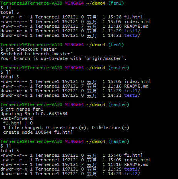The width and height of the screenshot is (178, 179).
Task: Click '1 file changed' summary line
Action: (x=66, y=128)
